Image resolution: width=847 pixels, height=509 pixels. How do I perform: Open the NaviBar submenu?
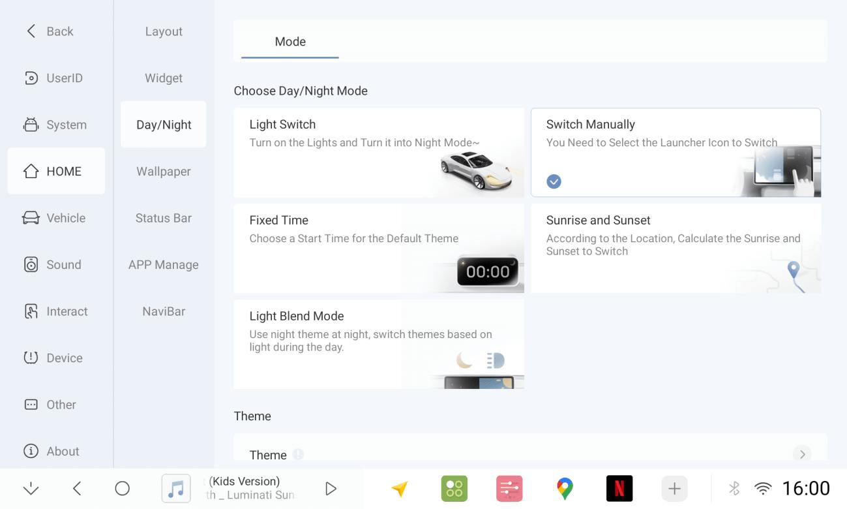164,311
